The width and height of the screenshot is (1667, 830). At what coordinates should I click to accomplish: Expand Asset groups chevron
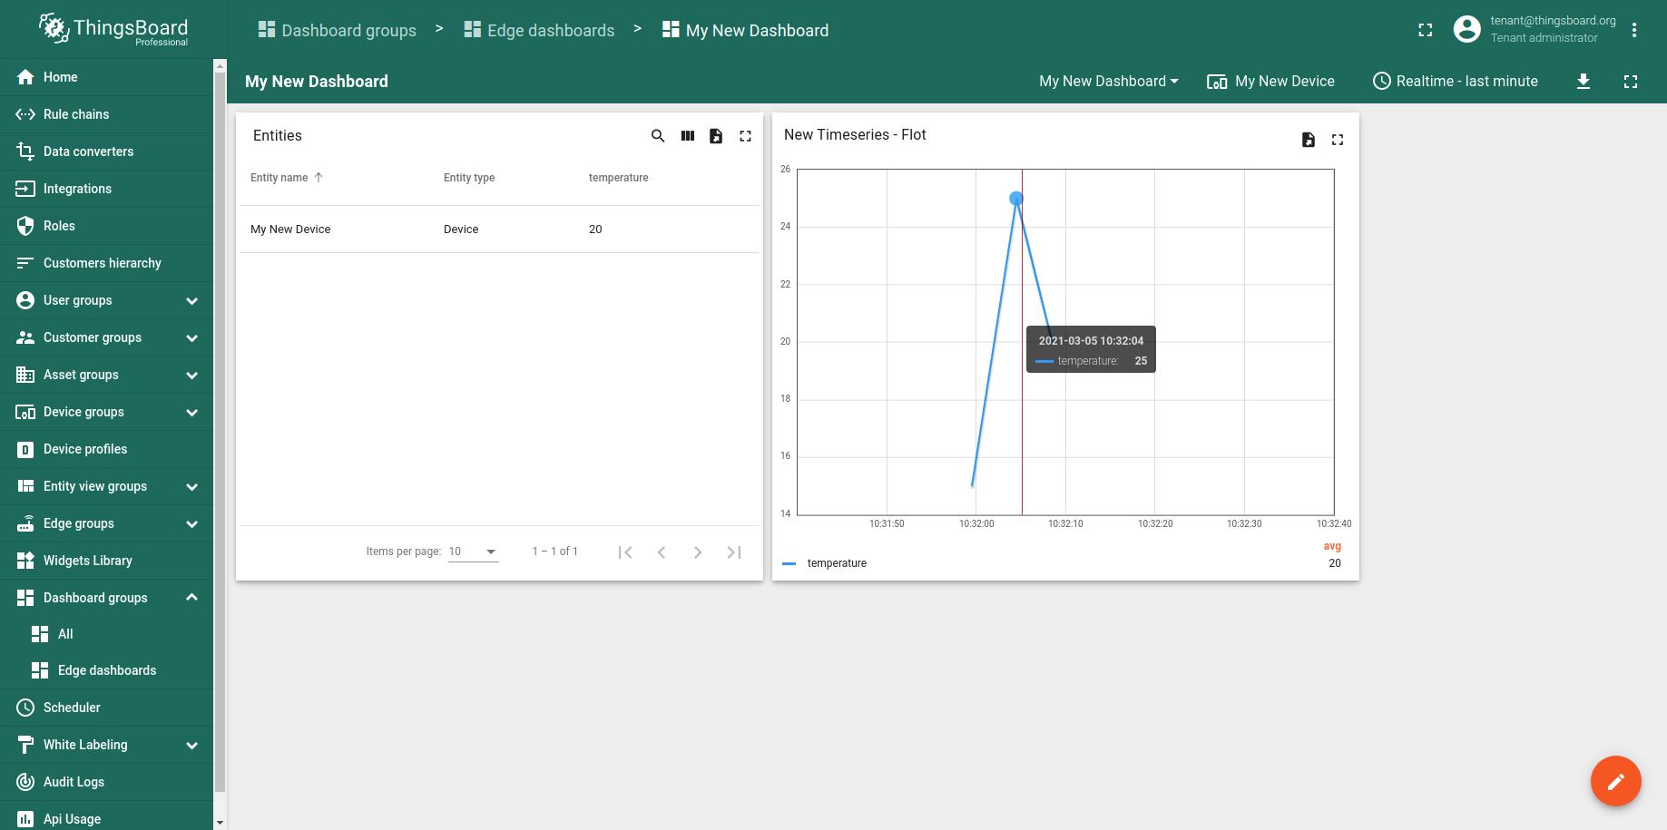tap(191, 375)
